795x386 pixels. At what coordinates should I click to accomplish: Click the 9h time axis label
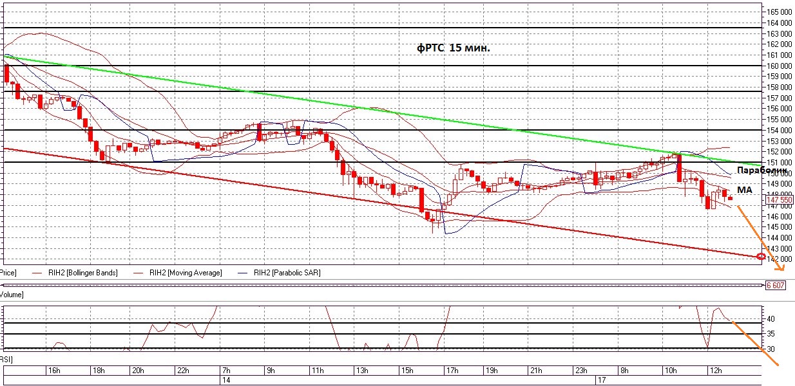pyautogui.click(x=271, y=371)
